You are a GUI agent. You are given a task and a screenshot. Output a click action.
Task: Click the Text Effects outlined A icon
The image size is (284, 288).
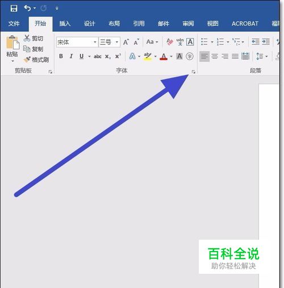(x=132, y=56)
